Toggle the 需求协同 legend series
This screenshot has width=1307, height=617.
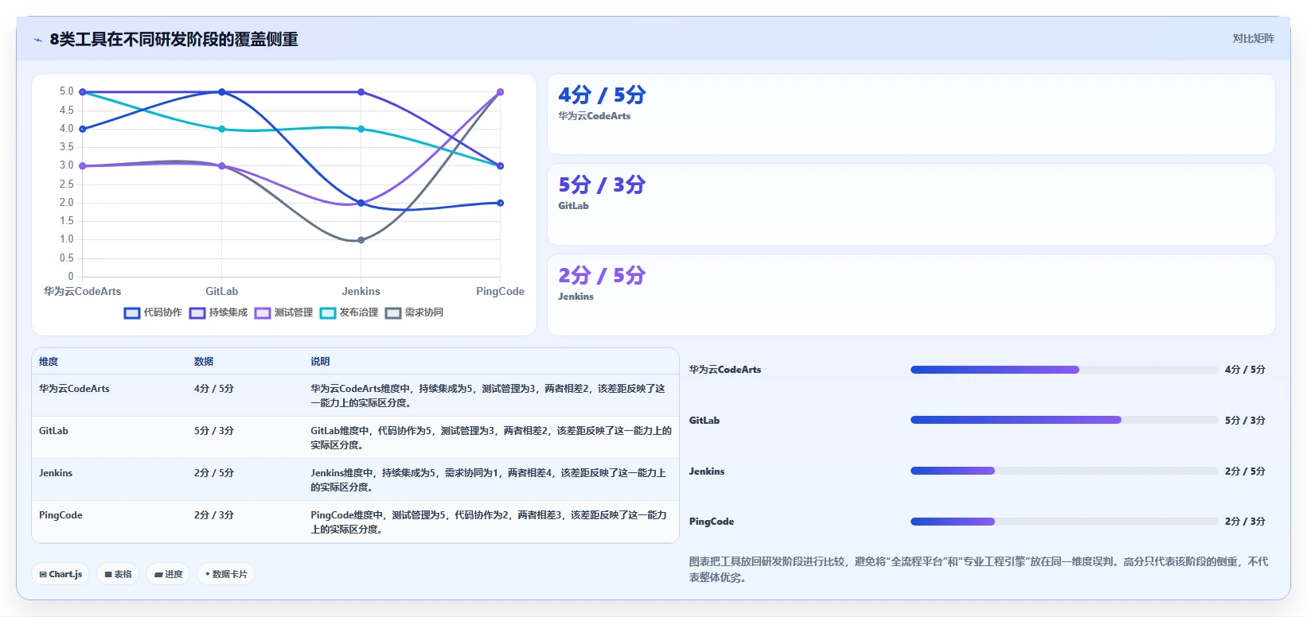(414, 312)
